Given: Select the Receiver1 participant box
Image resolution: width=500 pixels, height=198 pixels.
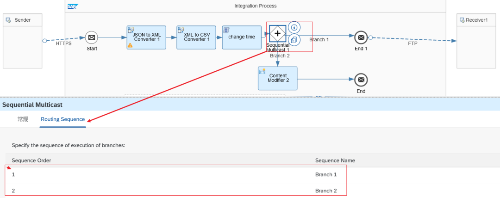Looking at the screenshot, I should pos(476,41).
